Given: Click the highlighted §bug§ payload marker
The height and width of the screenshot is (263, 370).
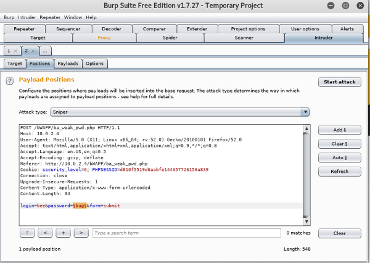Looking at the screenshot, I should [x=80, y=206].
